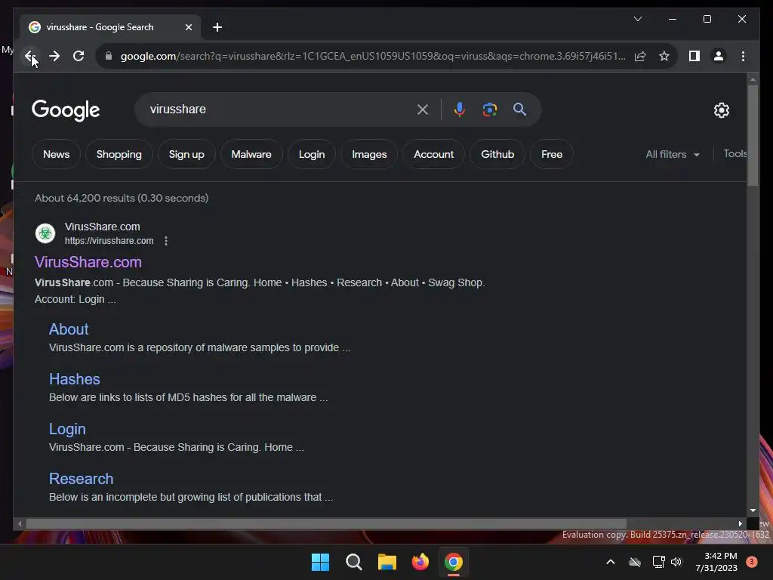Image resolution: width=773 pixels, height=580 pixels.
Task: Open the About sitelink
Action: pos(69,329)
